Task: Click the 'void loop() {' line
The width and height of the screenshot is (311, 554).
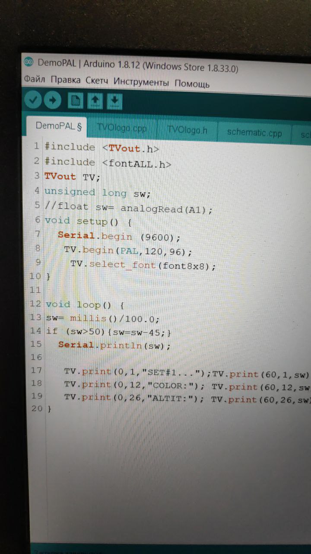Action: [x=85, y=305]
